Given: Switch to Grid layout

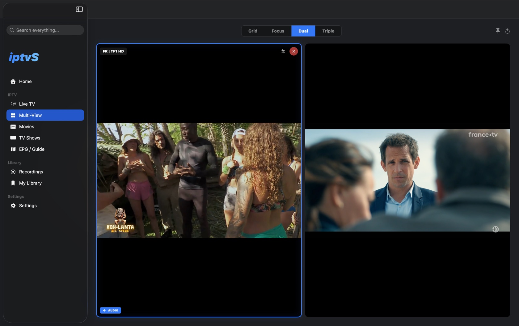Looking at the screenshot, I should (253, 31).
